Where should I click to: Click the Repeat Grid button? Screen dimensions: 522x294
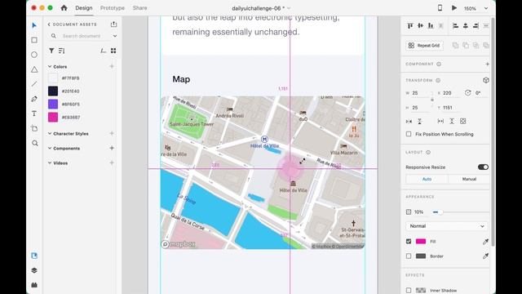424,46
